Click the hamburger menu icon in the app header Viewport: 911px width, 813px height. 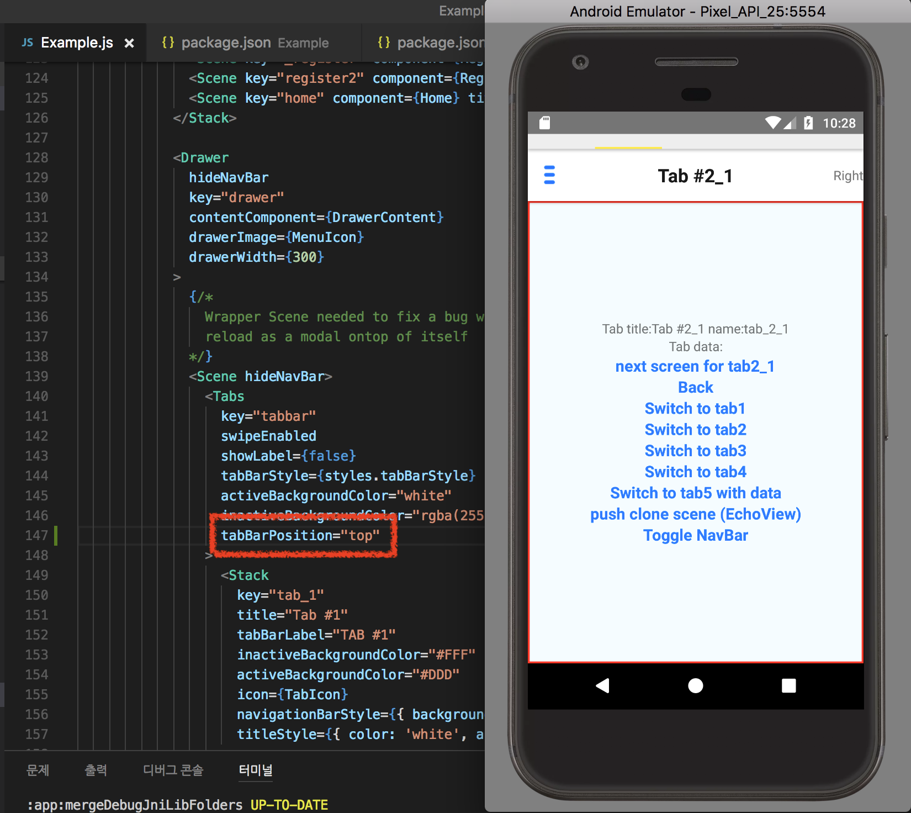tap(549, 175)
